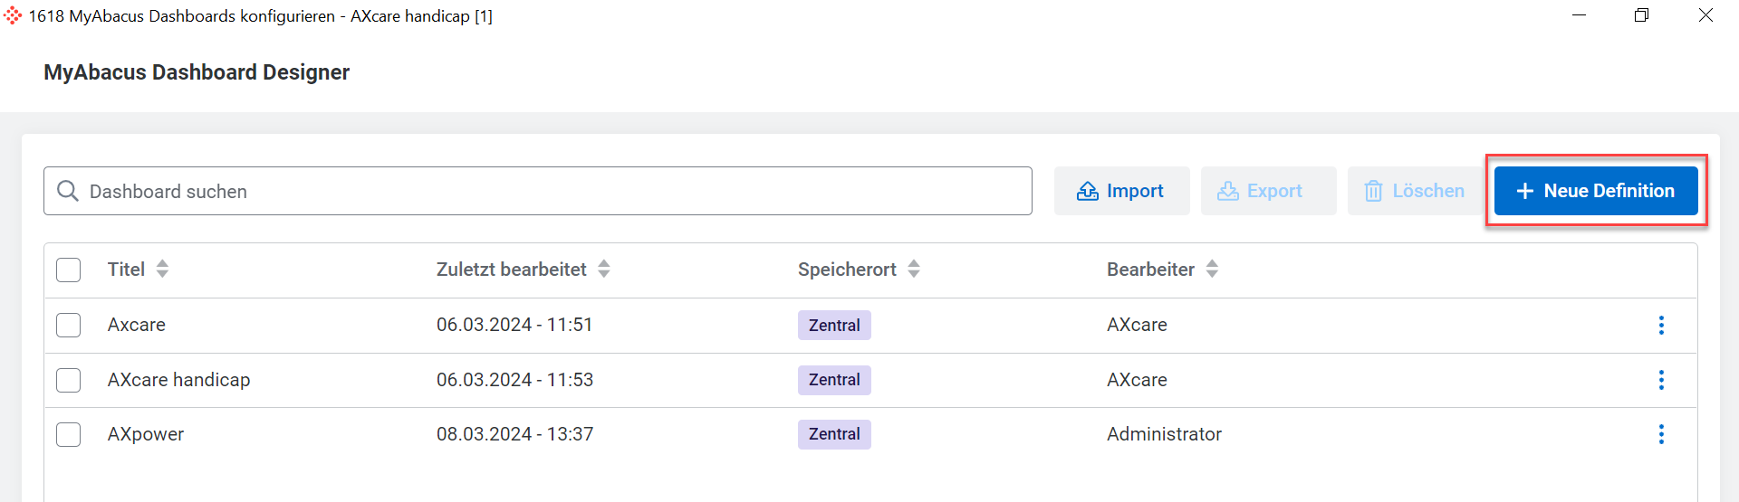This screenshot has width=1739, height=502.
Task: Focus the Dashboard suchen search field
Action: [x=538, y=191]
